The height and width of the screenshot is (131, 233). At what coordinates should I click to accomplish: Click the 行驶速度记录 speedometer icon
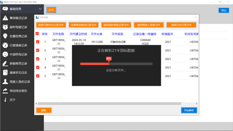pos(5,45)
